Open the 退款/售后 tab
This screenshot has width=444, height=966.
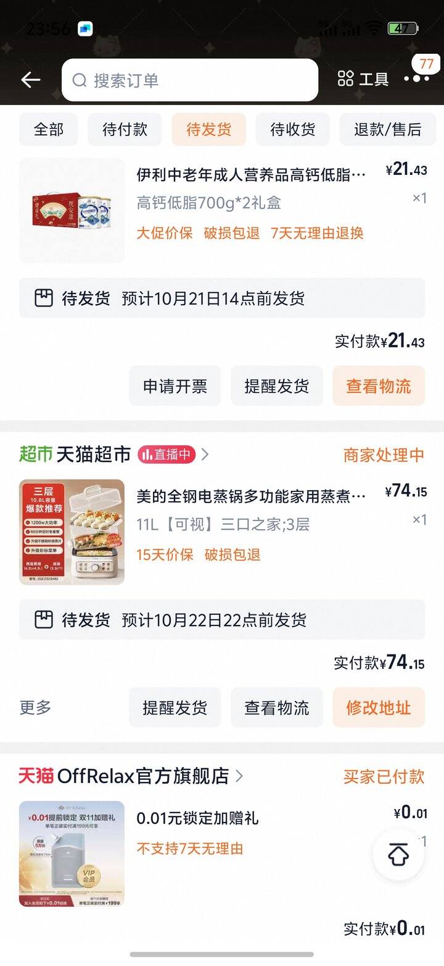pyautogui.click(x=387, y=129)
